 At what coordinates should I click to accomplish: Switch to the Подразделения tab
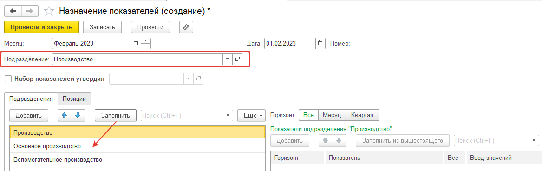click(31, 99)
